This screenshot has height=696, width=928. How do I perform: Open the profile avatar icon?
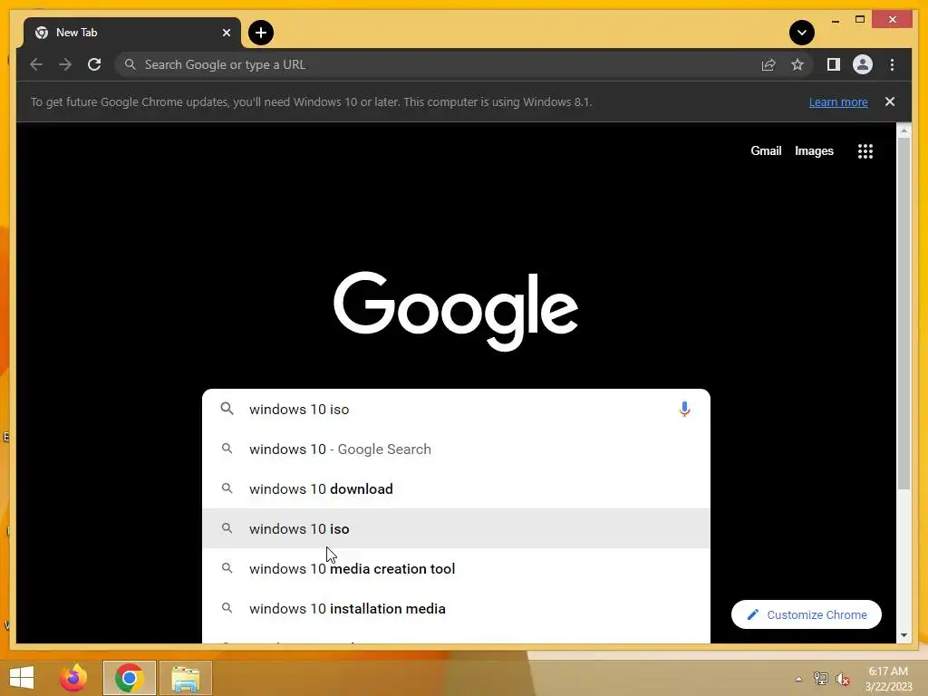coord(863,64)
